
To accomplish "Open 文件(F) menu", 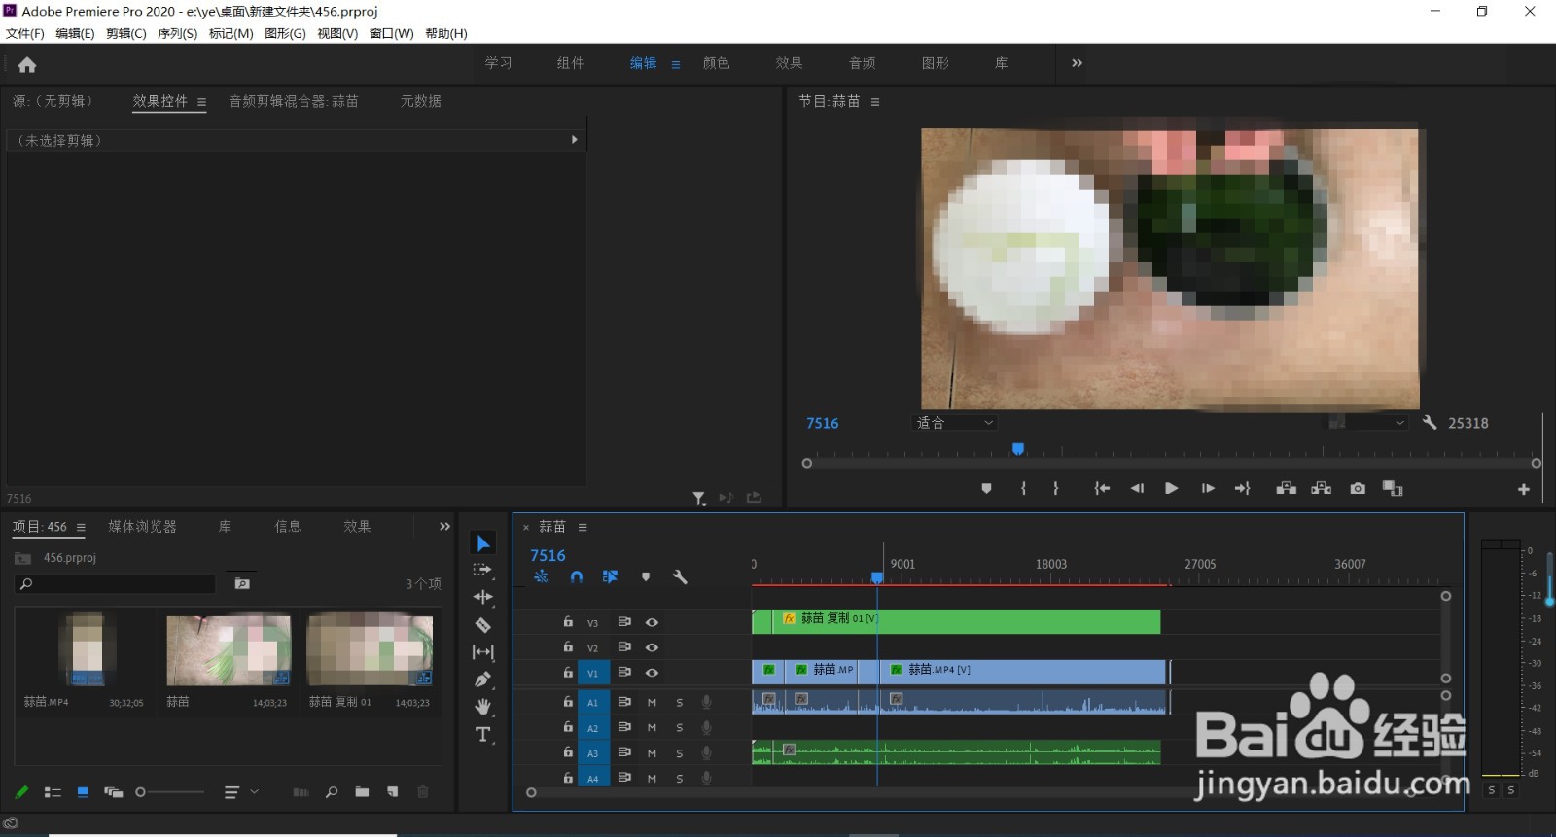I will pyautogui.click(x=25, y=33).
